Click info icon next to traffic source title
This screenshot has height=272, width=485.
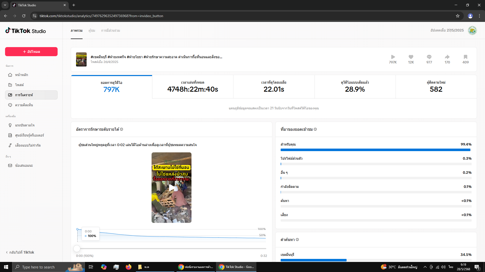[315, 129]
